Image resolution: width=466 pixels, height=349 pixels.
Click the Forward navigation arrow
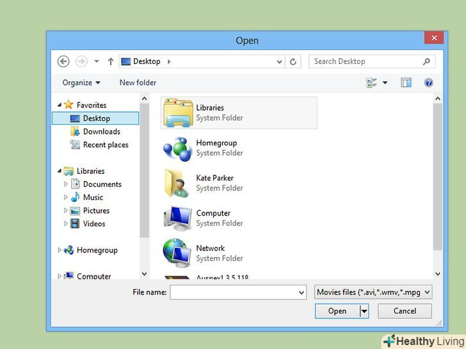81,62
